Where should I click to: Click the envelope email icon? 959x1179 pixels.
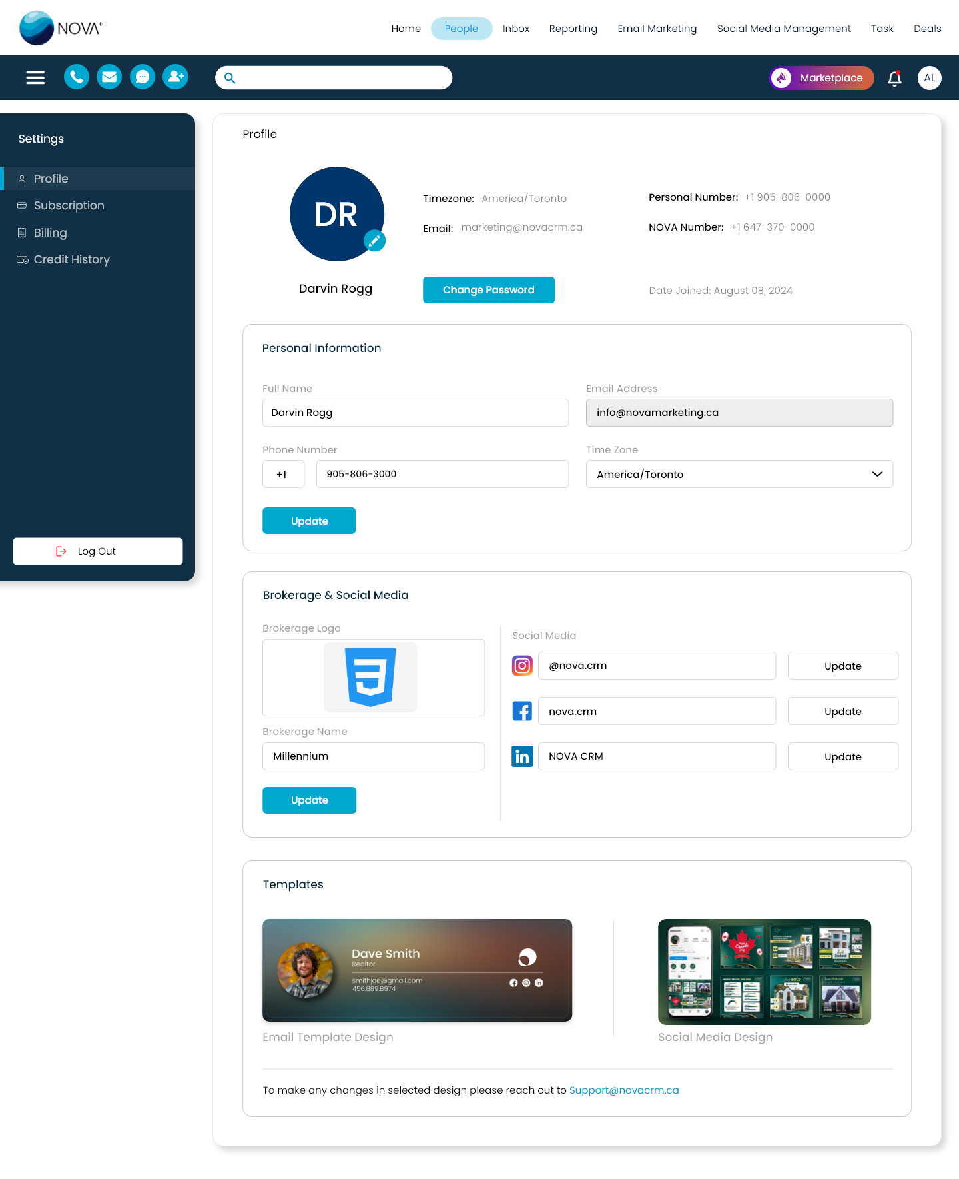109,77
